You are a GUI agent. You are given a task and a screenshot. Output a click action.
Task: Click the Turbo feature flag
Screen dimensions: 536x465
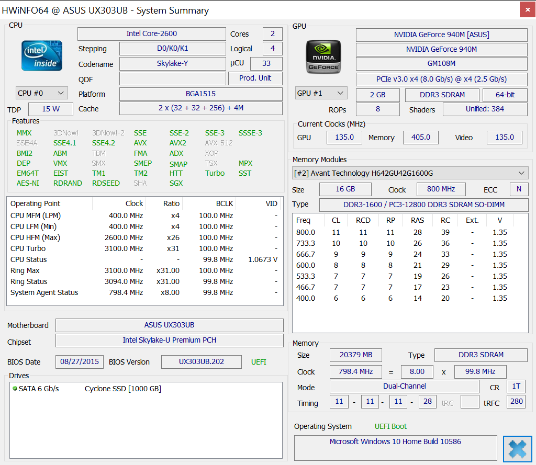click(215, 173)
